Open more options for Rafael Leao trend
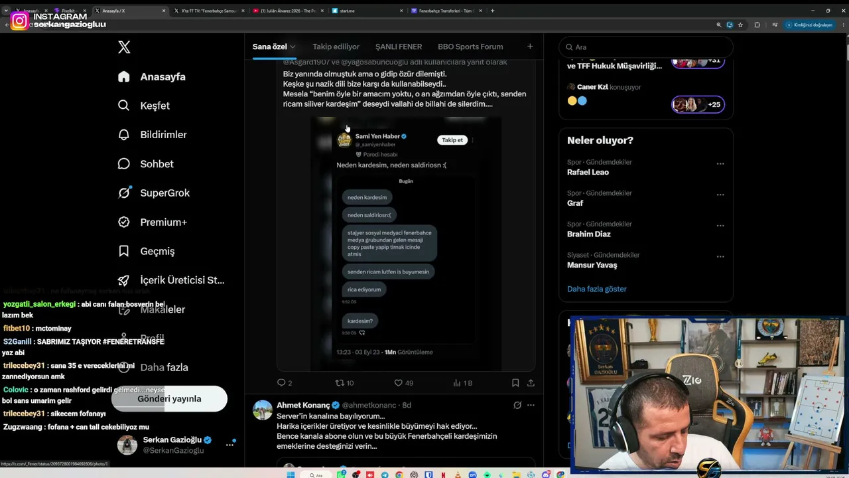849x478 pixels. tap(720, 164)
